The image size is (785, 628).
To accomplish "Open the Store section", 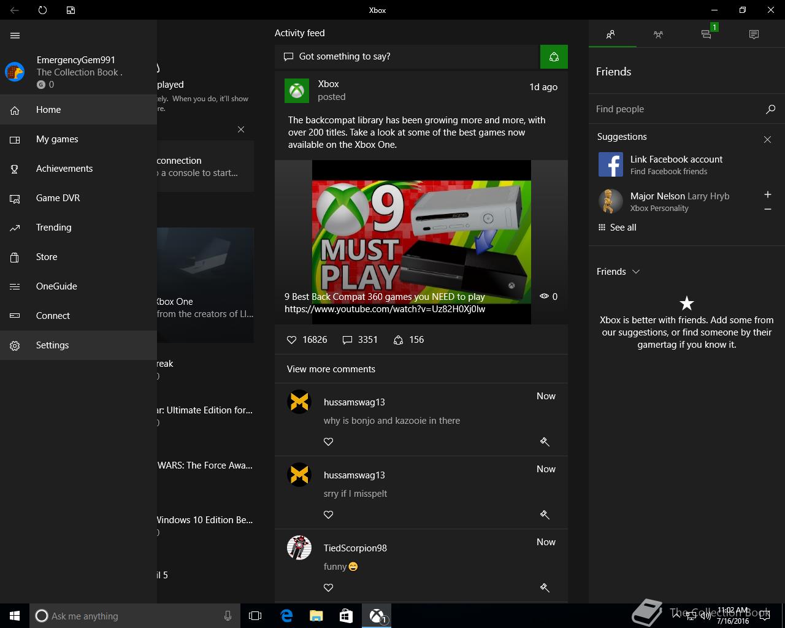I will [x=78, y=257].
